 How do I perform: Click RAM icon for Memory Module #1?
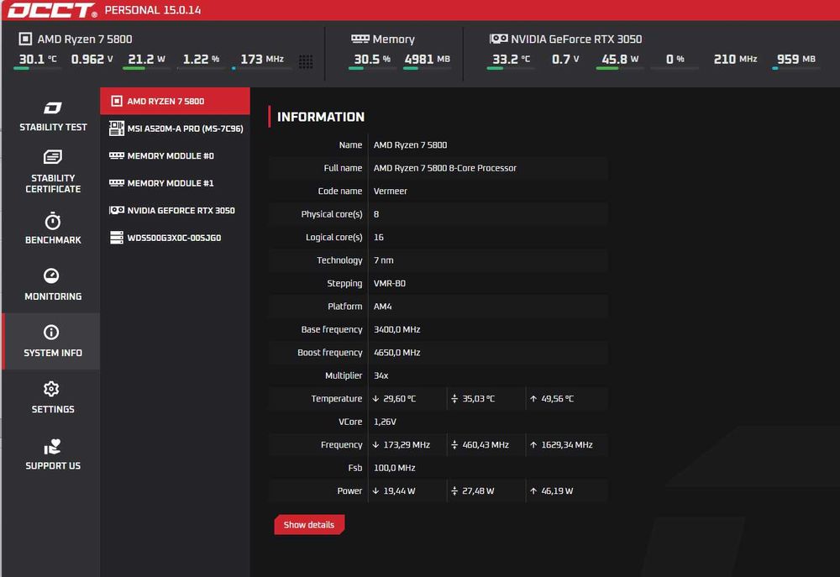[x=116, y=183]
